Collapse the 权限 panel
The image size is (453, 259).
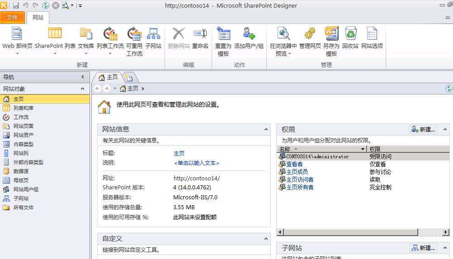click(x=445, y=129)
